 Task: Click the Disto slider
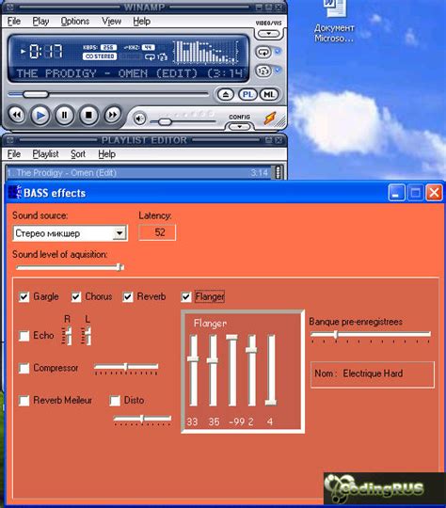[x=142, y=420]
